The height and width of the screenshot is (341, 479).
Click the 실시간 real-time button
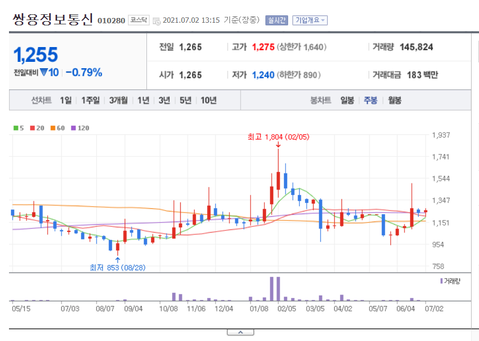(277, 20)
